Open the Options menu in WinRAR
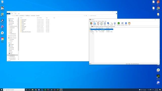Image resolution: width=162 pixels, height=91 pixels. (103, 21)
